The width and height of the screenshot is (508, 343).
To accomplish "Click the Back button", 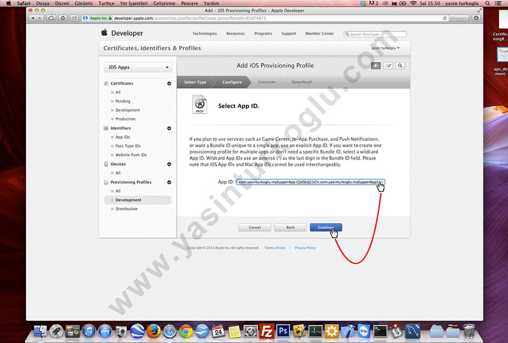I will click(x=290, y=227).
